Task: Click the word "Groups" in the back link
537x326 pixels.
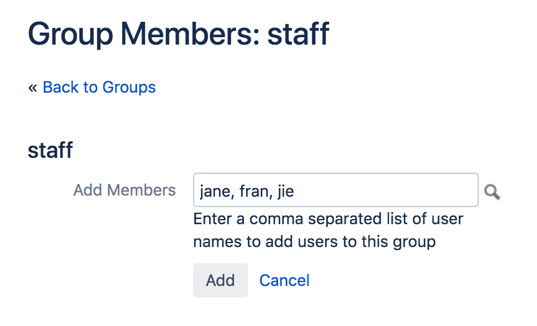Action: [129, 87]
